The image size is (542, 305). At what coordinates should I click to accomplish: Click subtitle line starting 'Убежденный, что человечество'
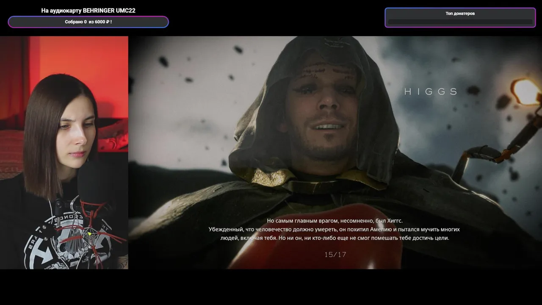coord(334,229)
